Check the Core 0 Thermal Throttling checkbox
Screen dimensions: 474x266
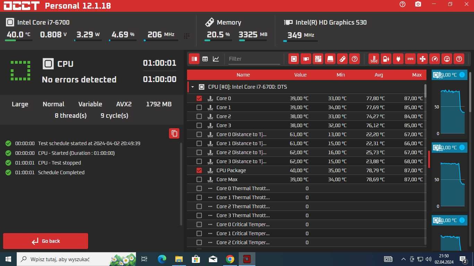tap(199, 188)
